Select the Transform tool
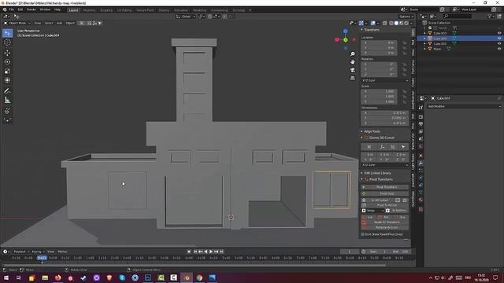The width and height of the screenshot is (504, 283). (7, 80)
